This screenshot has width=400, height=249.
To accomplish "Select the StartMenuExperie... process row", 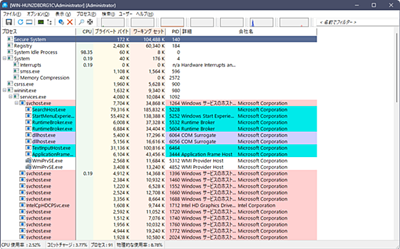I will pyautogui.click(x=158, y=116).
